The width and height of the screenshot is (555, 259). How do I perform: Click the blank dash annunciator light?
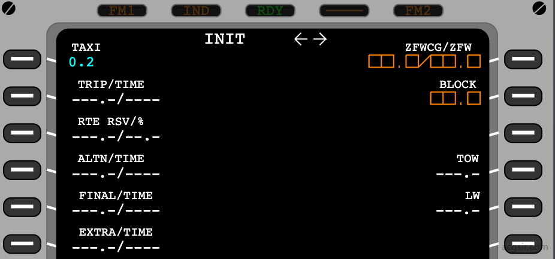(x=344, y=11)
